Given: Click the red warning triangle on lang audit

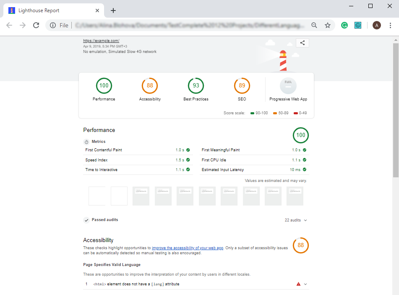Looking at the screenshot, I should click(x=298, y=284).
